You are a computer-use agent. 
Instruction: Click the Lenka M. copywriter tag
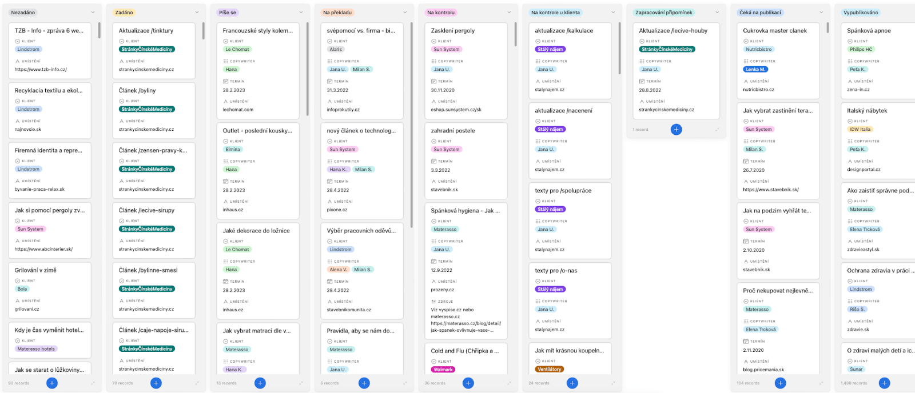[755, 70]
